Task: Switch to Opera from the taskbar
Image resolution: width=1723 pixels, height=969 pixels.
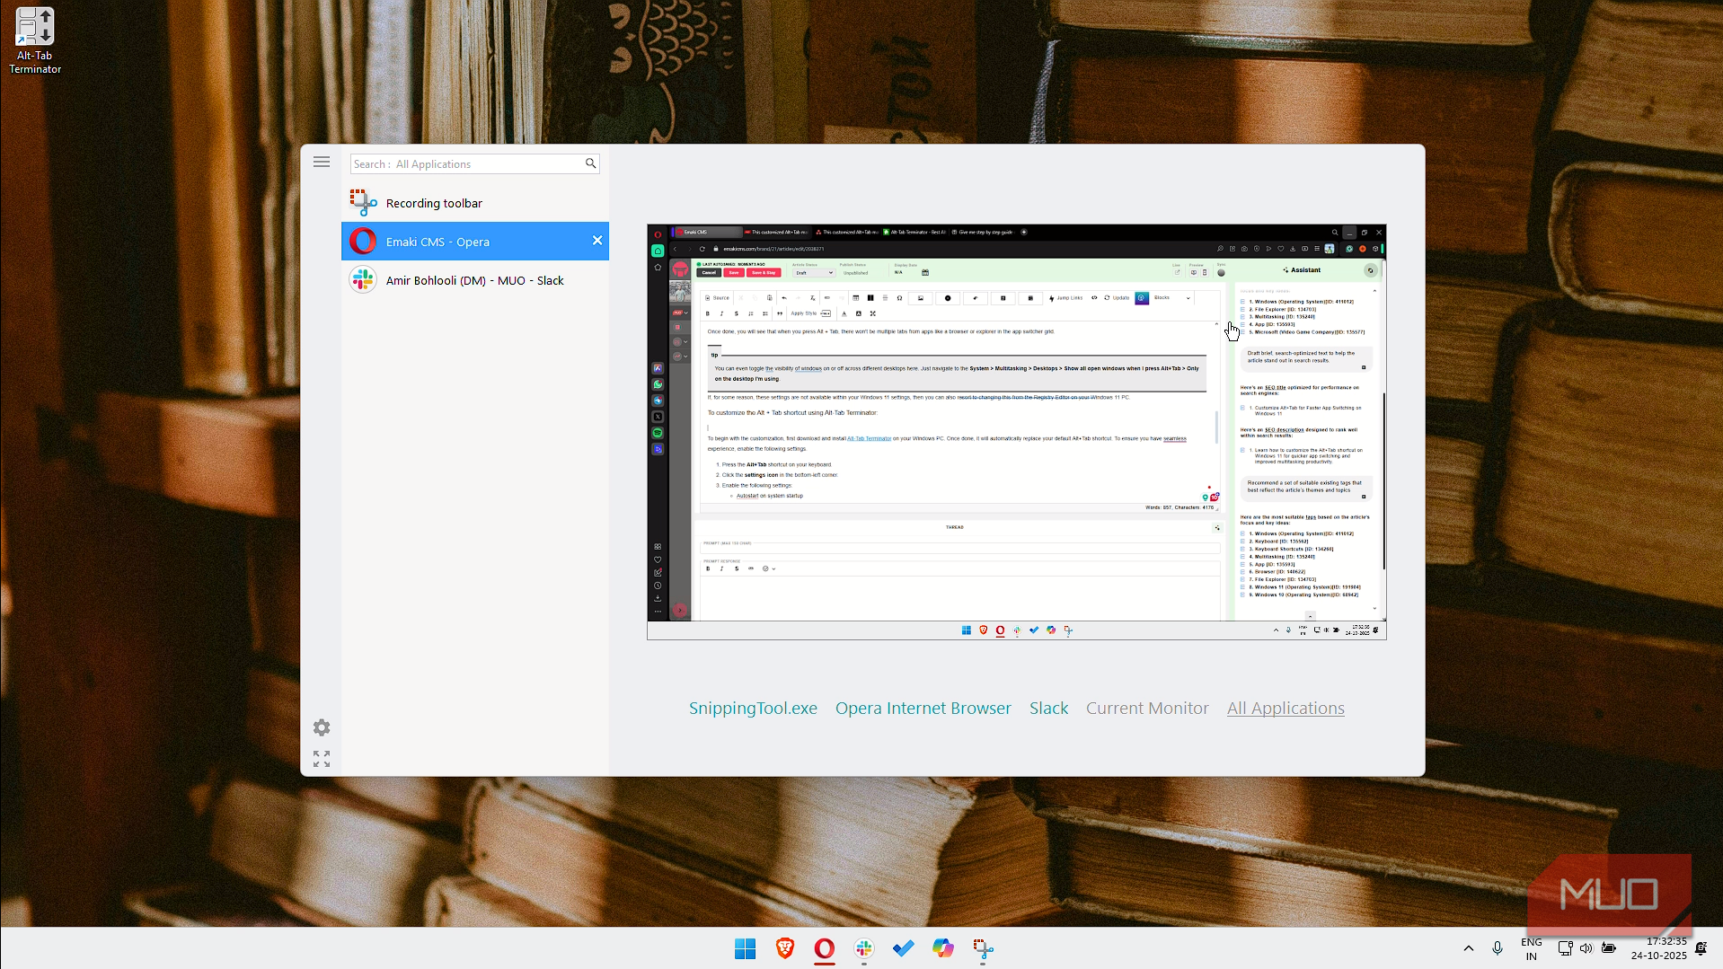Action: pyautogui.click(x=825, y=948)
